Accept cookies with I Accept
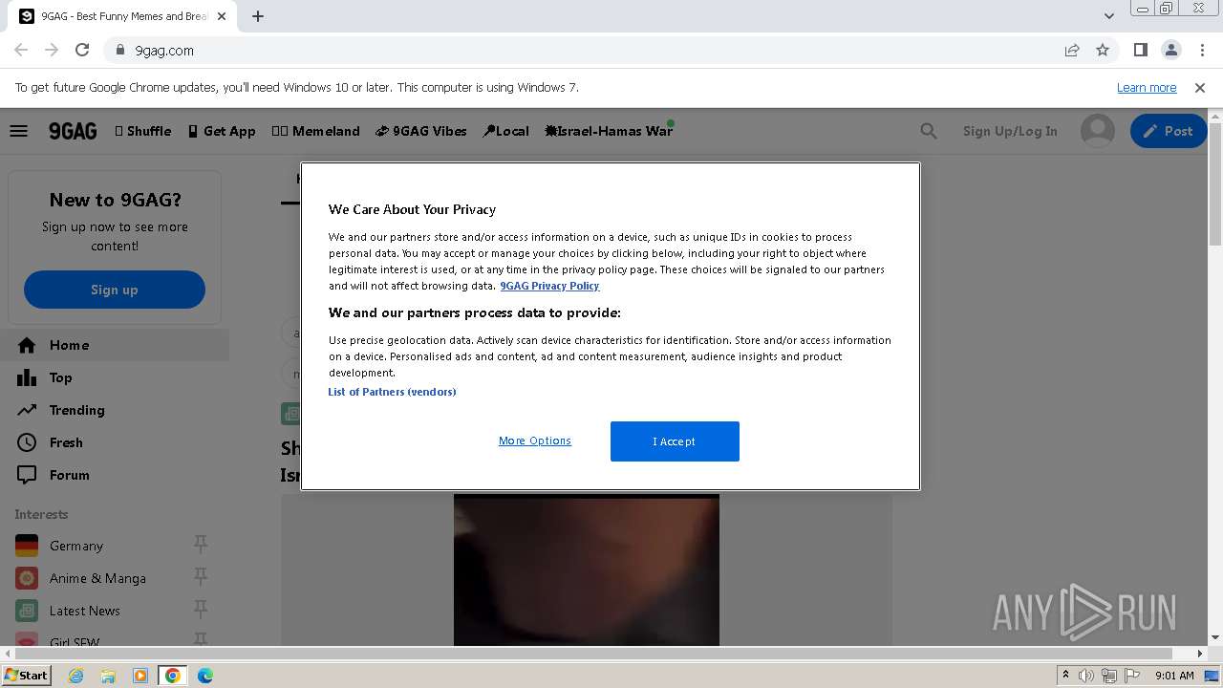The width and height of the screenshot is (1223, 688). pyautogui.click(x=675, y=441)
